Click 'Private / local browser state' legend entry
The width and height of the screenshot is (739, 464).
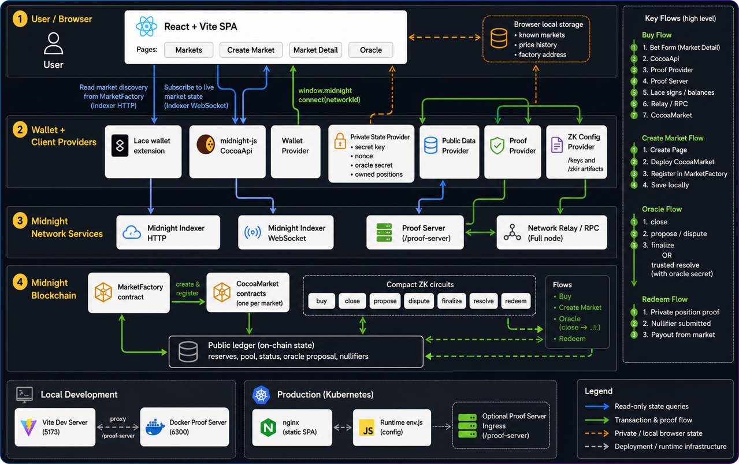coord(658,433)
